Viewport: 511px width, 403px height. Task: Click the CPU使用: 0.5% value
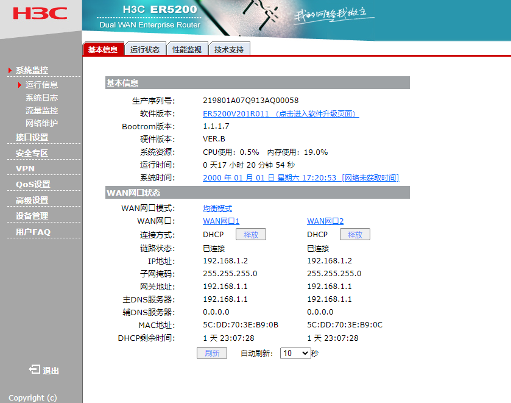click(231, 152)
